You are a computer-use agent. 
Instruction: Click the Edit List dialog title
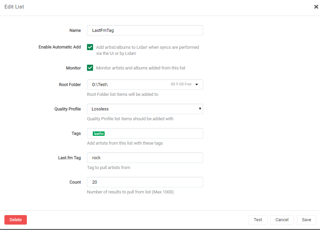pyautogui.click(x=14, y=7)
